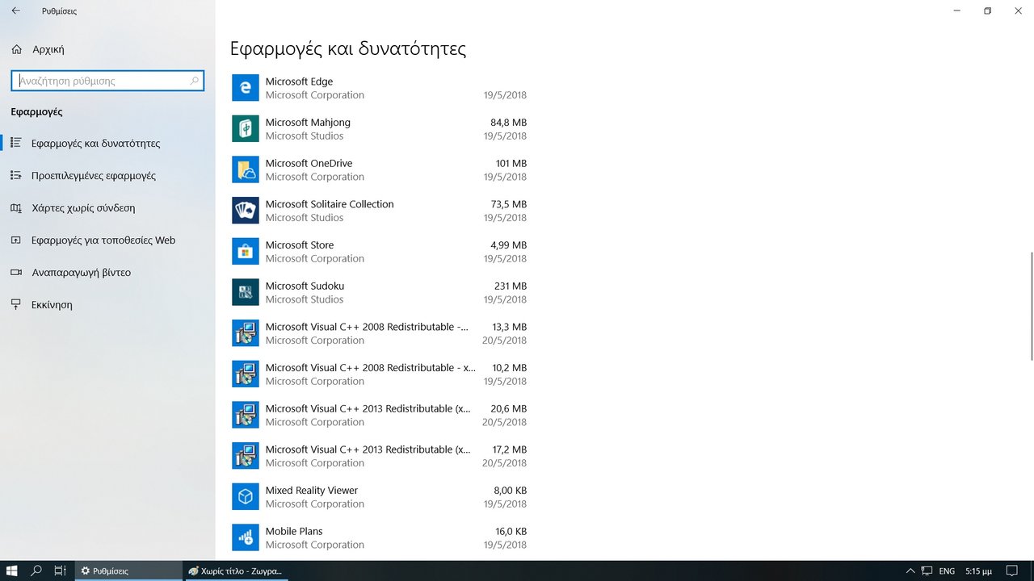Open the Windows Start menu
This screenshot has height=581, width=1034.
click(x=12, y=571)
